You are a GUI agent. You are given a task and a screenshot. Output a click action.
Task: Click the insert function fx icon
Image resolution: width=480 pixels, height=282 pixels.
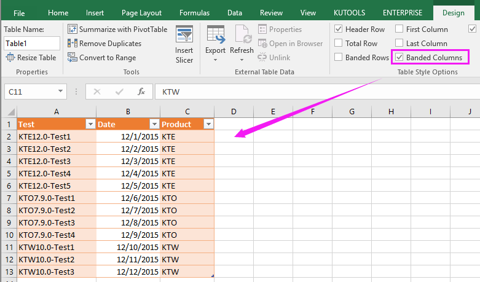point(141,92)
